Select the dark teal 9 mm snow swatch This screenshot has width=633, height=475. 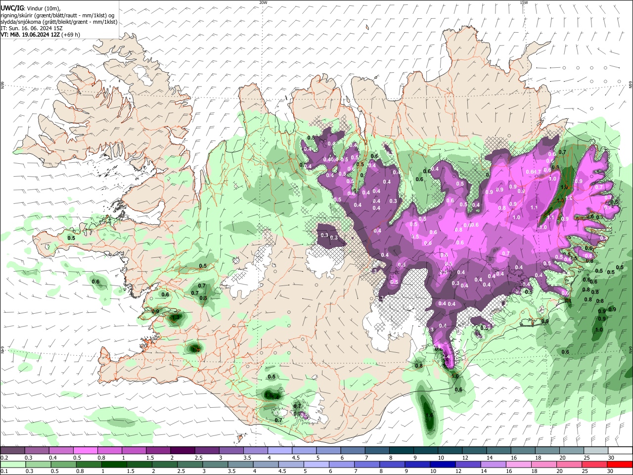click(425, 450)
